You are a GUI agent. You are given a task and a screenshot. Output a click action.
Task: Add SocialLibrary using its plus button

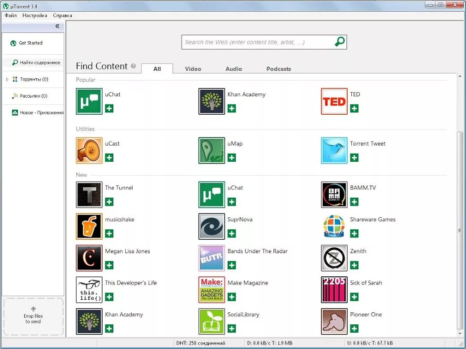click(232, 329)
